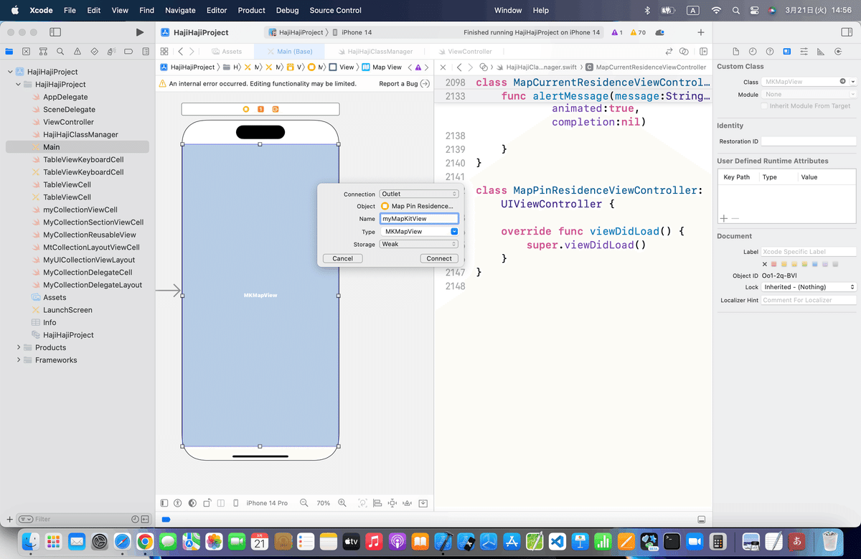
Task: Add user defined runtime attribute with plus
Action: [x=725, y=217]
